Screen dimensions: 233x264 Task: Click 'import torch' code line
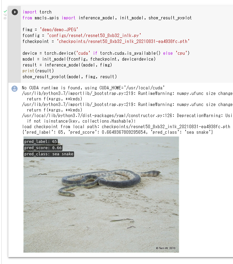[37, 12]
